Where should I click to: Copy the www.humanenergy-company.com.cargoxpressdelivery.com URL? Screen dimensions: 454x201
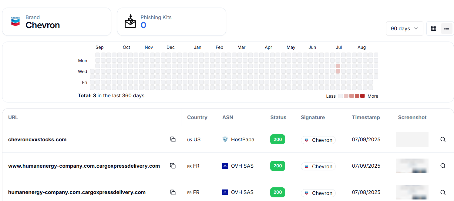pos(173,166)
